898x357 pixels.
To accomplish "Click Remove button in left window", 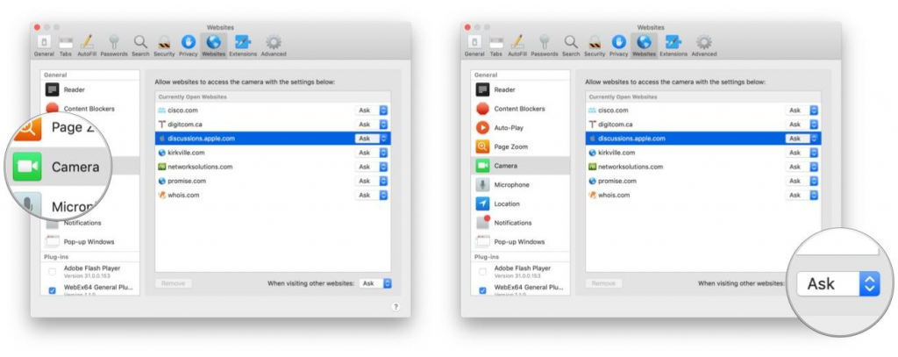I will click(x=174, y=283).
